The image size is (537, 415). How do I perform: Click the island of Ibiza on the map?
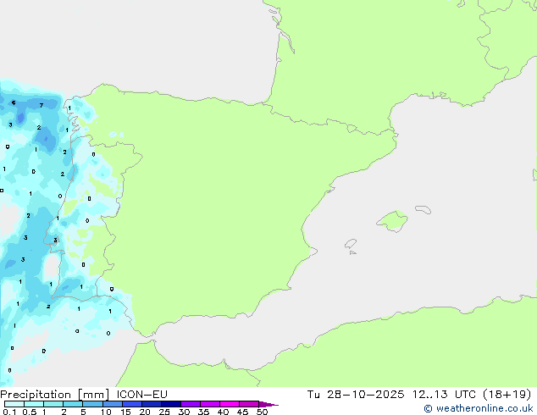pos(351,244)
